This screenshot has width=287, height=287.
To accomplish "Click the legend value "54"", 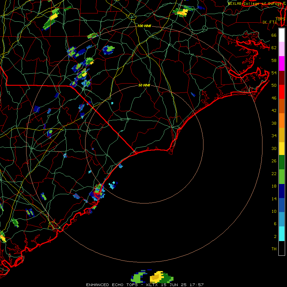I will click(x=274, y=73).
